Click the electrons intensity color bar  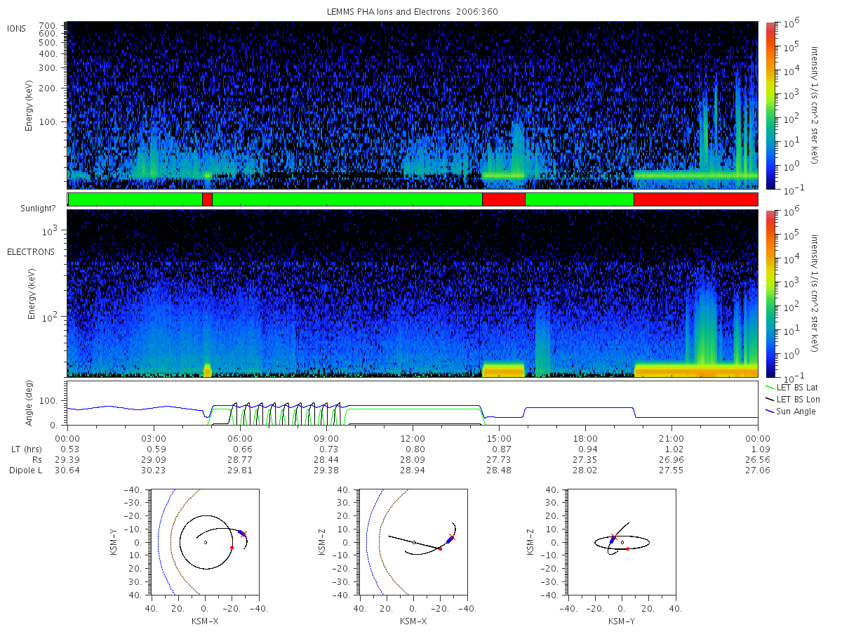(x=770, y=294)
